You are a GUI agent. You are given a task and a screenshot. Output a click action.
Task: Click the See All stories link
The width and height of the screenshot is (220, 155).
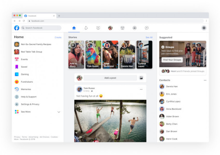149,37
